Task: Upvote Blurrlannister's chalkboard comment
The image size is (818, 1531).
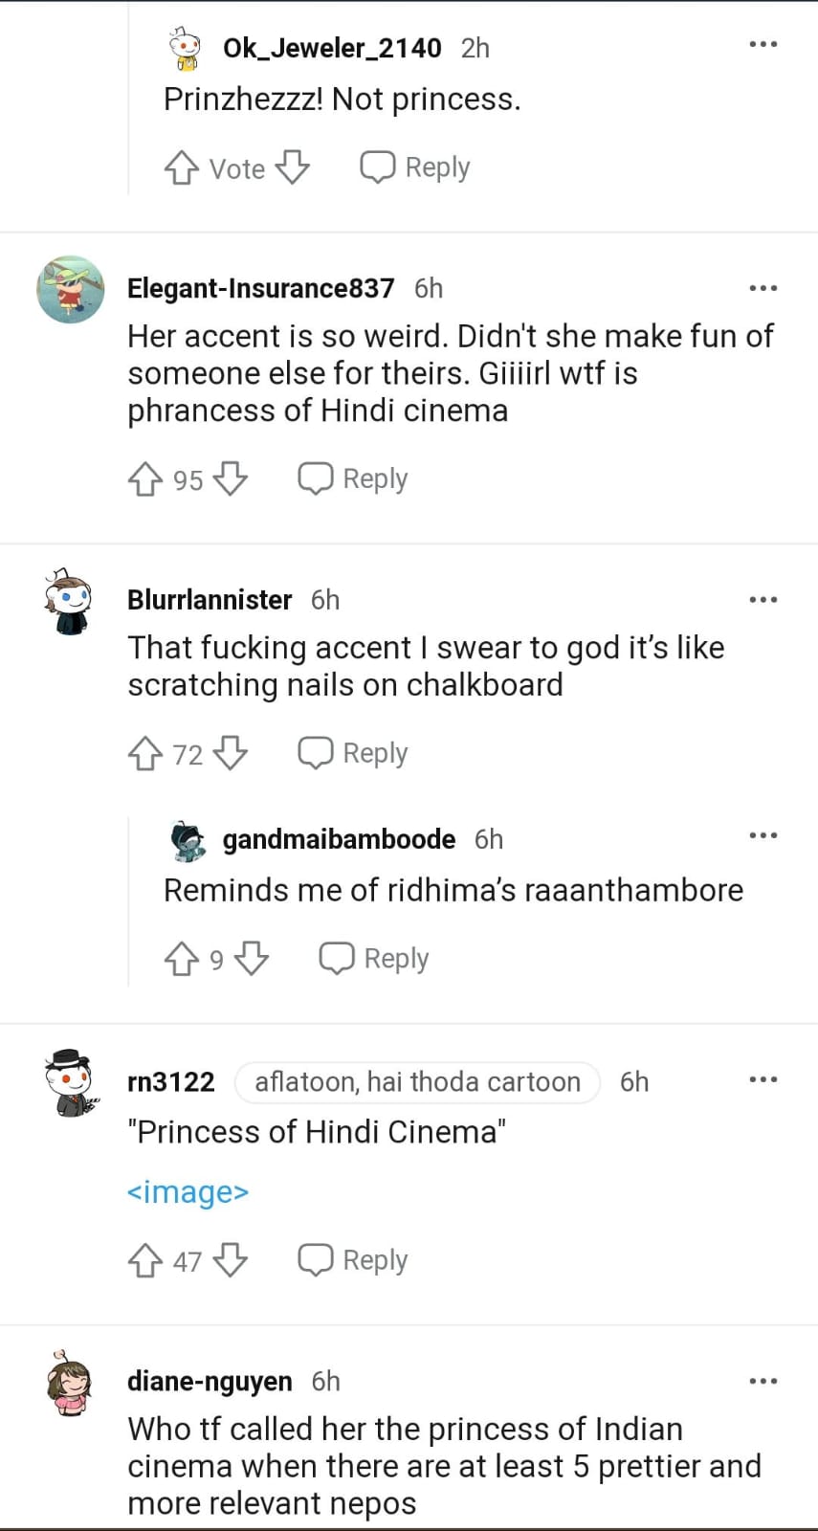Action: [x=145, y=753]
